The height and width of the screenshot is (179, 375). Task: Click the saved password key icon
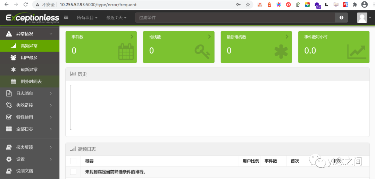[239, 5]
